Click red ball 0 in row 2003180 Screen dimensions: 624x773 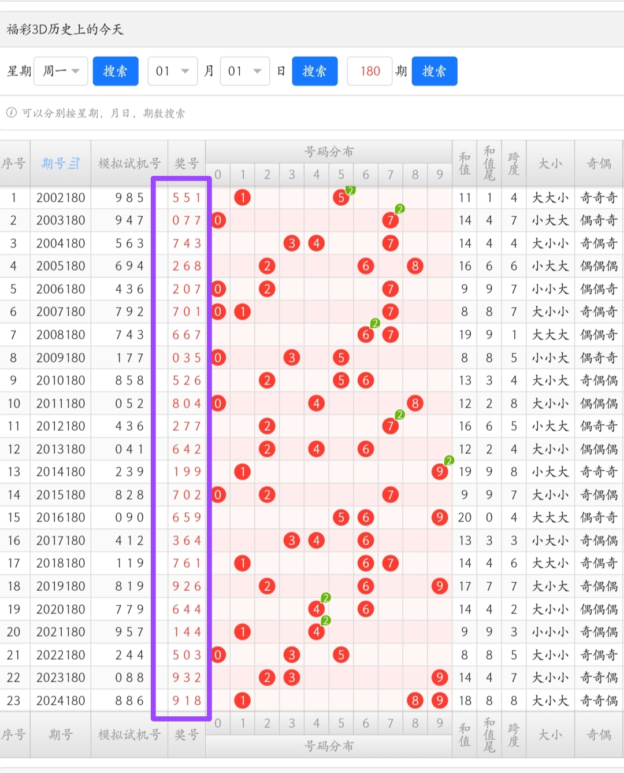point(218,220)
